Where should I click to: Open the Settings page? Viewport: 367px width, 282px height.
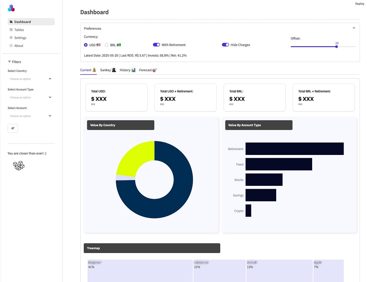[20, 38]
